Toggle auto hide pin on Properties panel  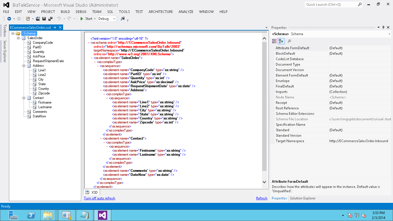383,28
